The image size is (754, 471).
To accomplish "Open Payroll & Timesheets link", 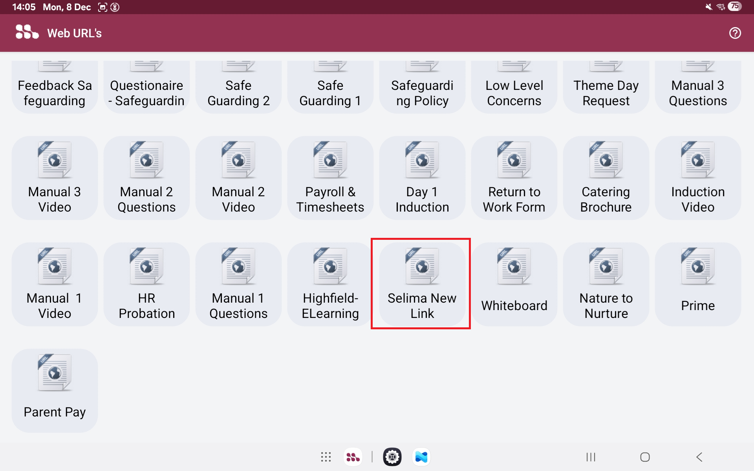I will [x=330, y=177].
